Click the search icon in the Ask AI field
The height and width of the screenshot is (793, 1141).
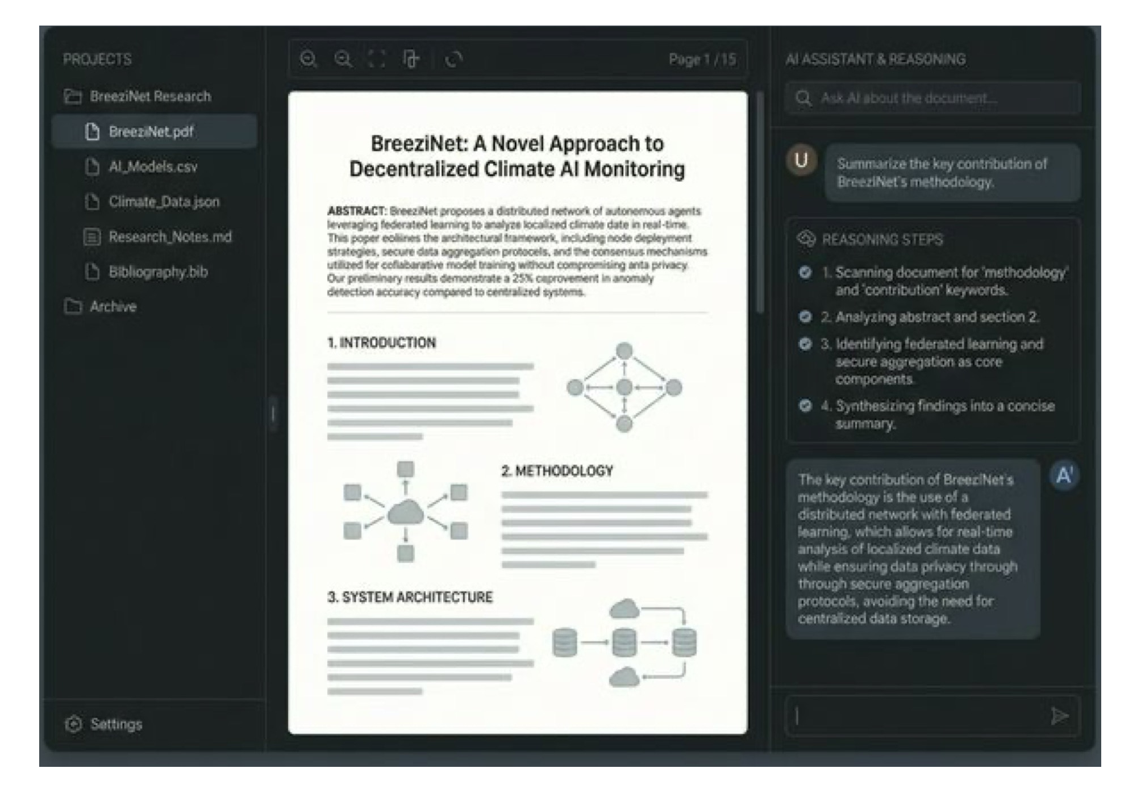pyautogui.click(x=803, y=98)
